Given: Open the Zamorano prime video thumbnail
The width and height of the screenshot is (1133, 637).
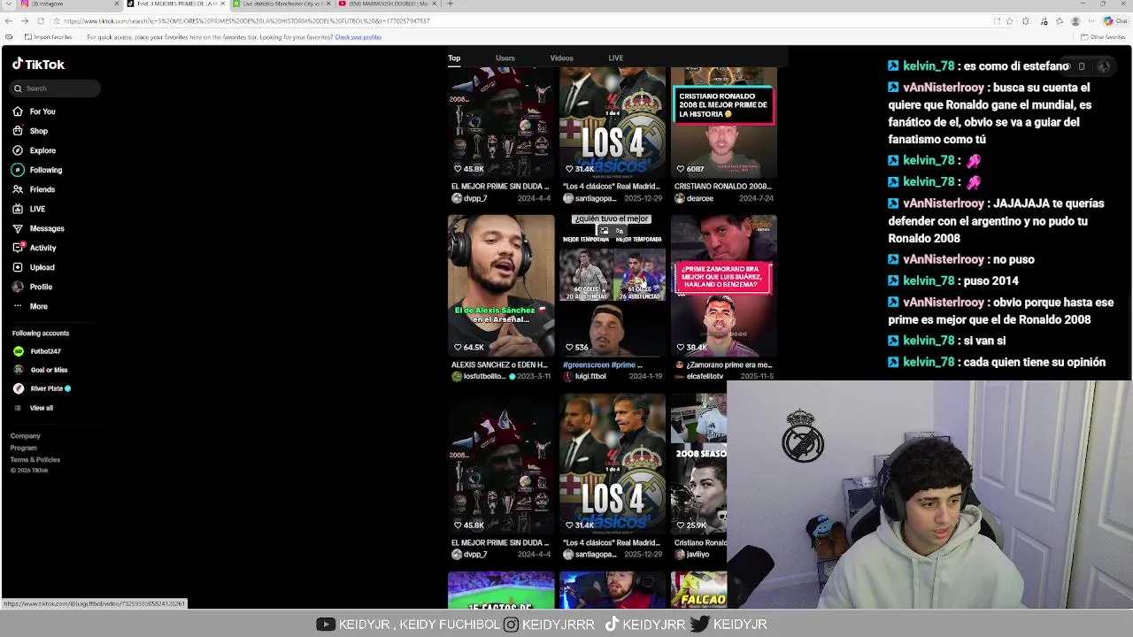Looking at the screenshot, I should pyautogui.click(x=723, y=286).
